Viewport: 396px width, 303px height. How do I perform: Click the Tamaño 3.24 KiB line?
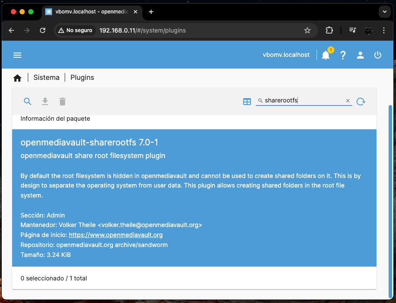tap(46, 255)
